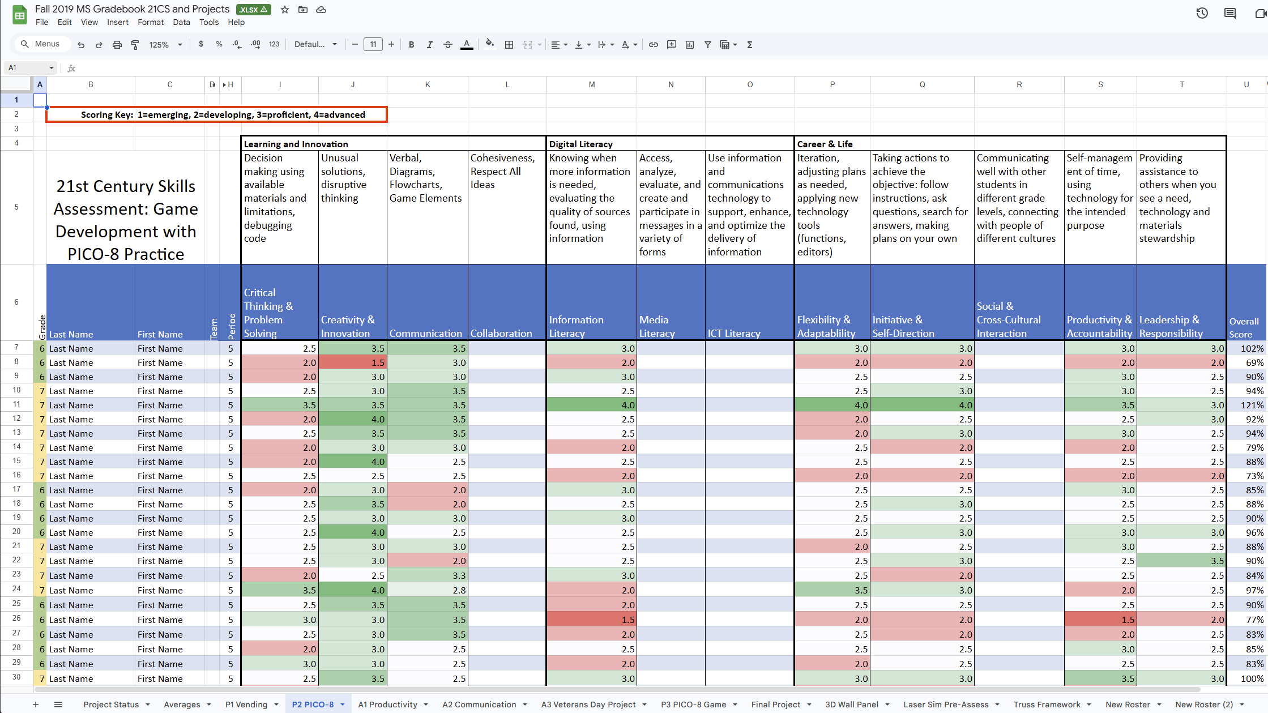
Task: Select the text color swatch
Action: [x=467, y=44]
